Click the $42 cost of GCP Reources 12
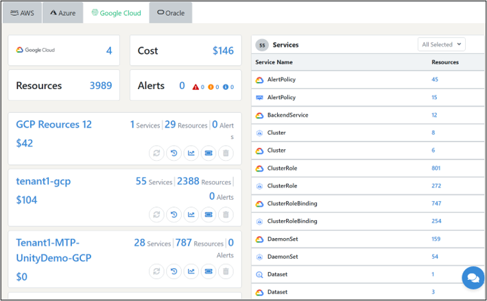Screen dimensions: 487x301 (x=25, y=143)
